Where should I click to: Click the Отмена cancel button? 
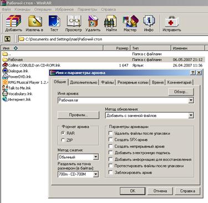(x=160, y=191)
